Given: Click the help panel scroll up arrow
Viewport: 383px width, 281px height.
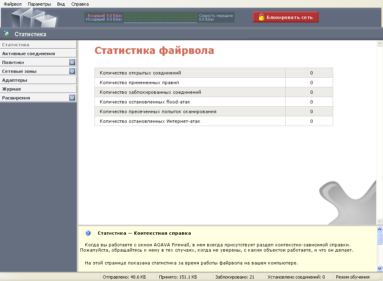Looking at the screenshot, I should tap(380, 229).
